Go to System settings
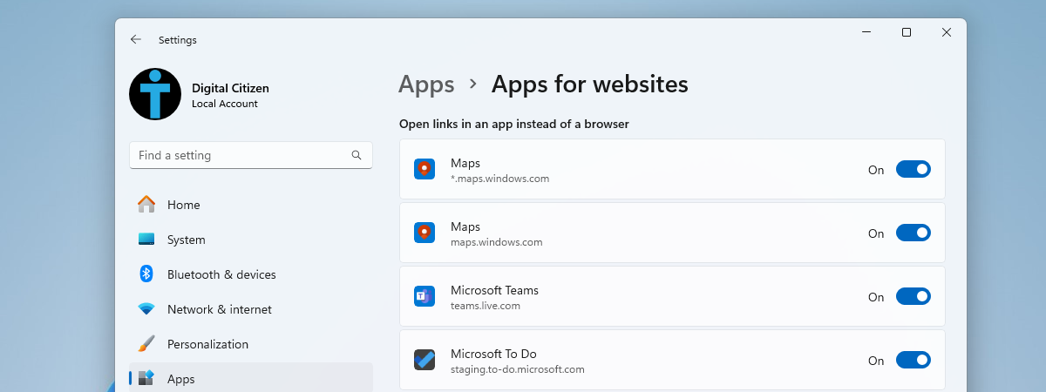The height and width of the screenshot is (392, 1046). point(251,240)
